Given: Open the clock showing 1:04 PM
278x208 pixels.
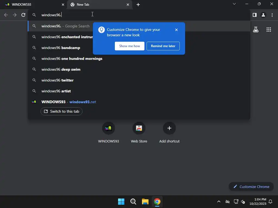Looking at the screenshot, I should click(x=258, y=201).
